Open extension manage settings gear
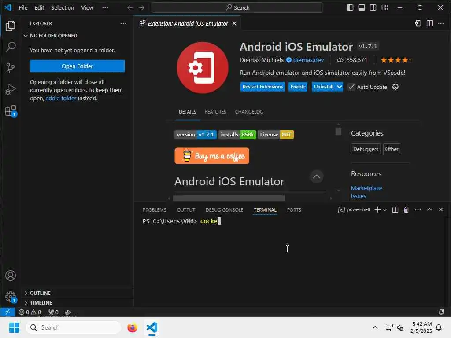This screenshot has height=338, width=451. [x=395, y=87]
